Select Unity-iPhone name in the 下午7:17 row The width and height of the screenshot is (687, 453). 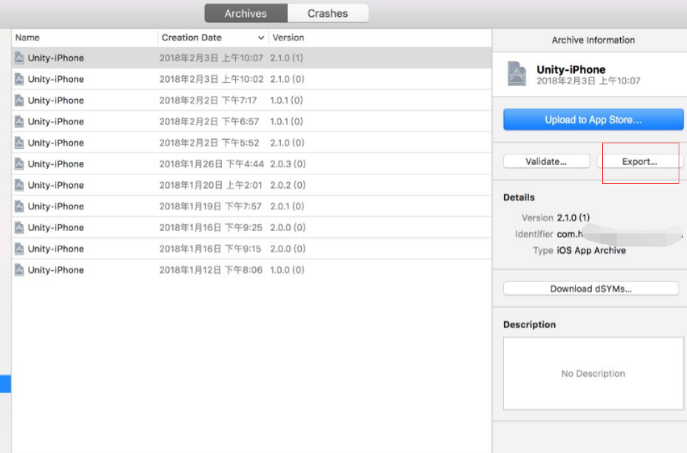click(x=56, y=100)
